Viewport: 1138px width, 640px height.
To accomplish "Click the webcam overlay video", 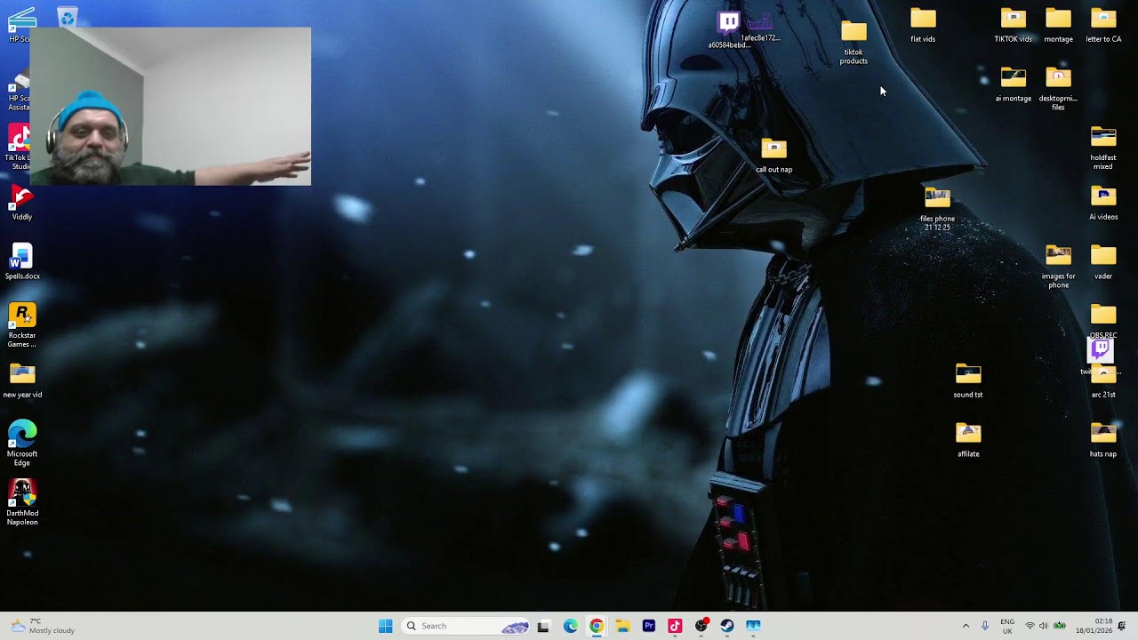I will 171,106.
